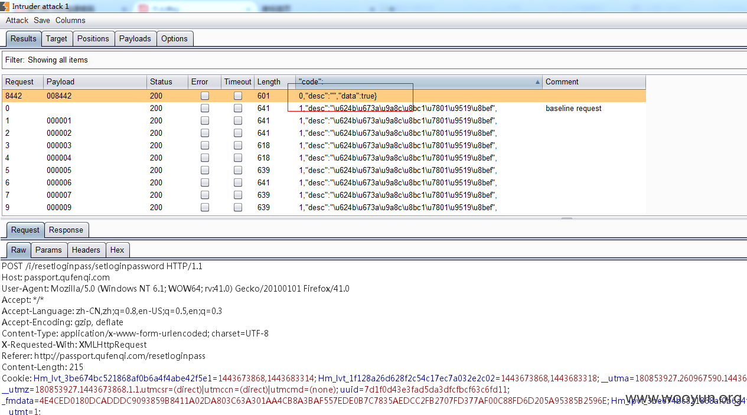The width and height of the screenshot is (747, 415).
Task: Select payload cell 008442
Action: [59, 96]
